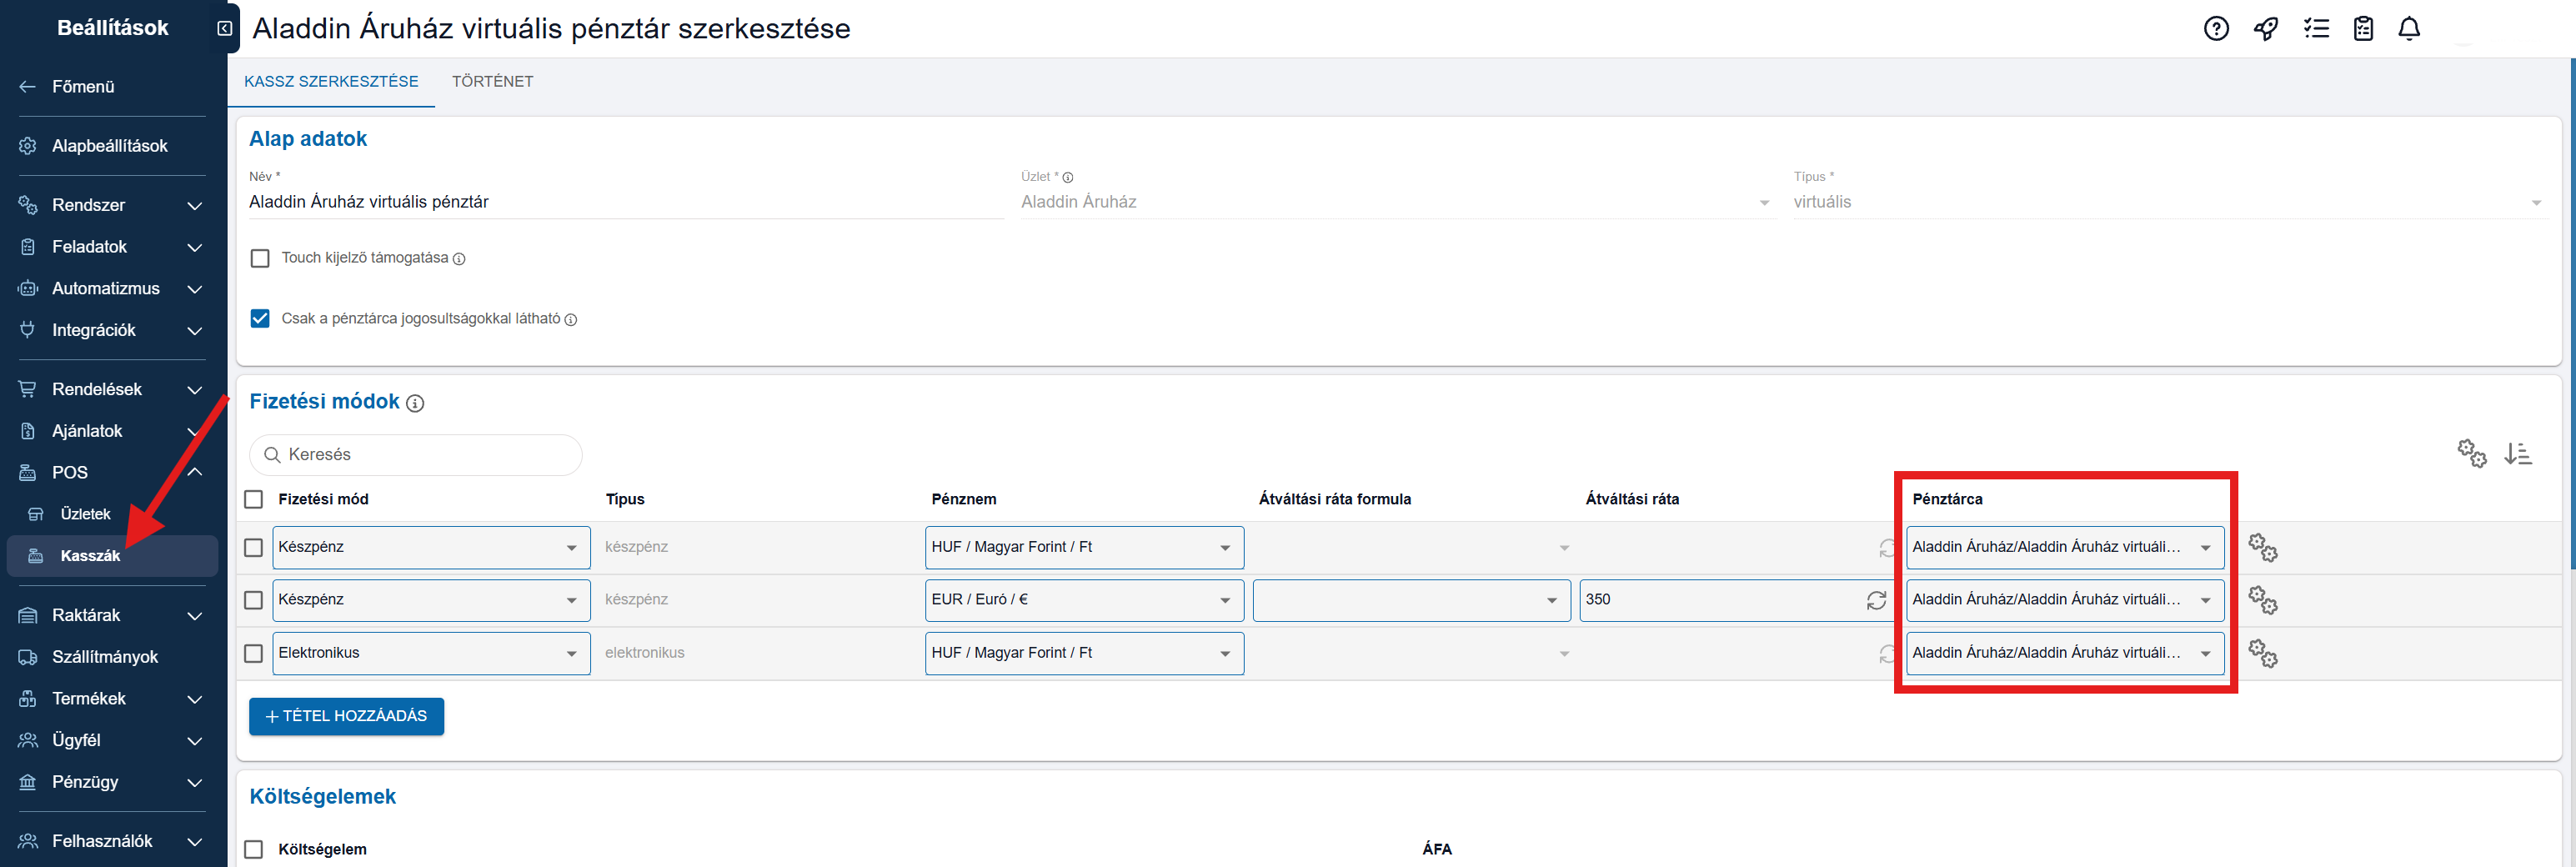Click the clipboard icon in header
The image size is (2576, 867).
[x=2362, y=29]
